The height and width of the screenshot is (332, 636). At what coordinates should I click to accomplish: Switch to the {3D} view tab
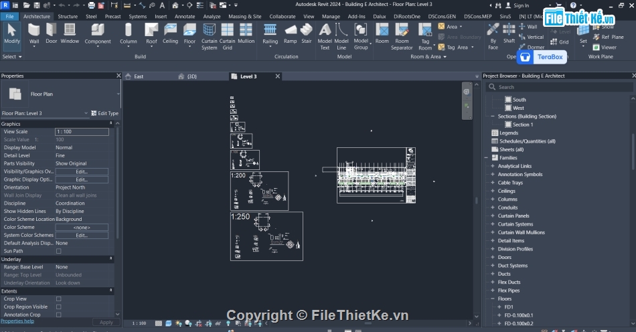(192, 76)
